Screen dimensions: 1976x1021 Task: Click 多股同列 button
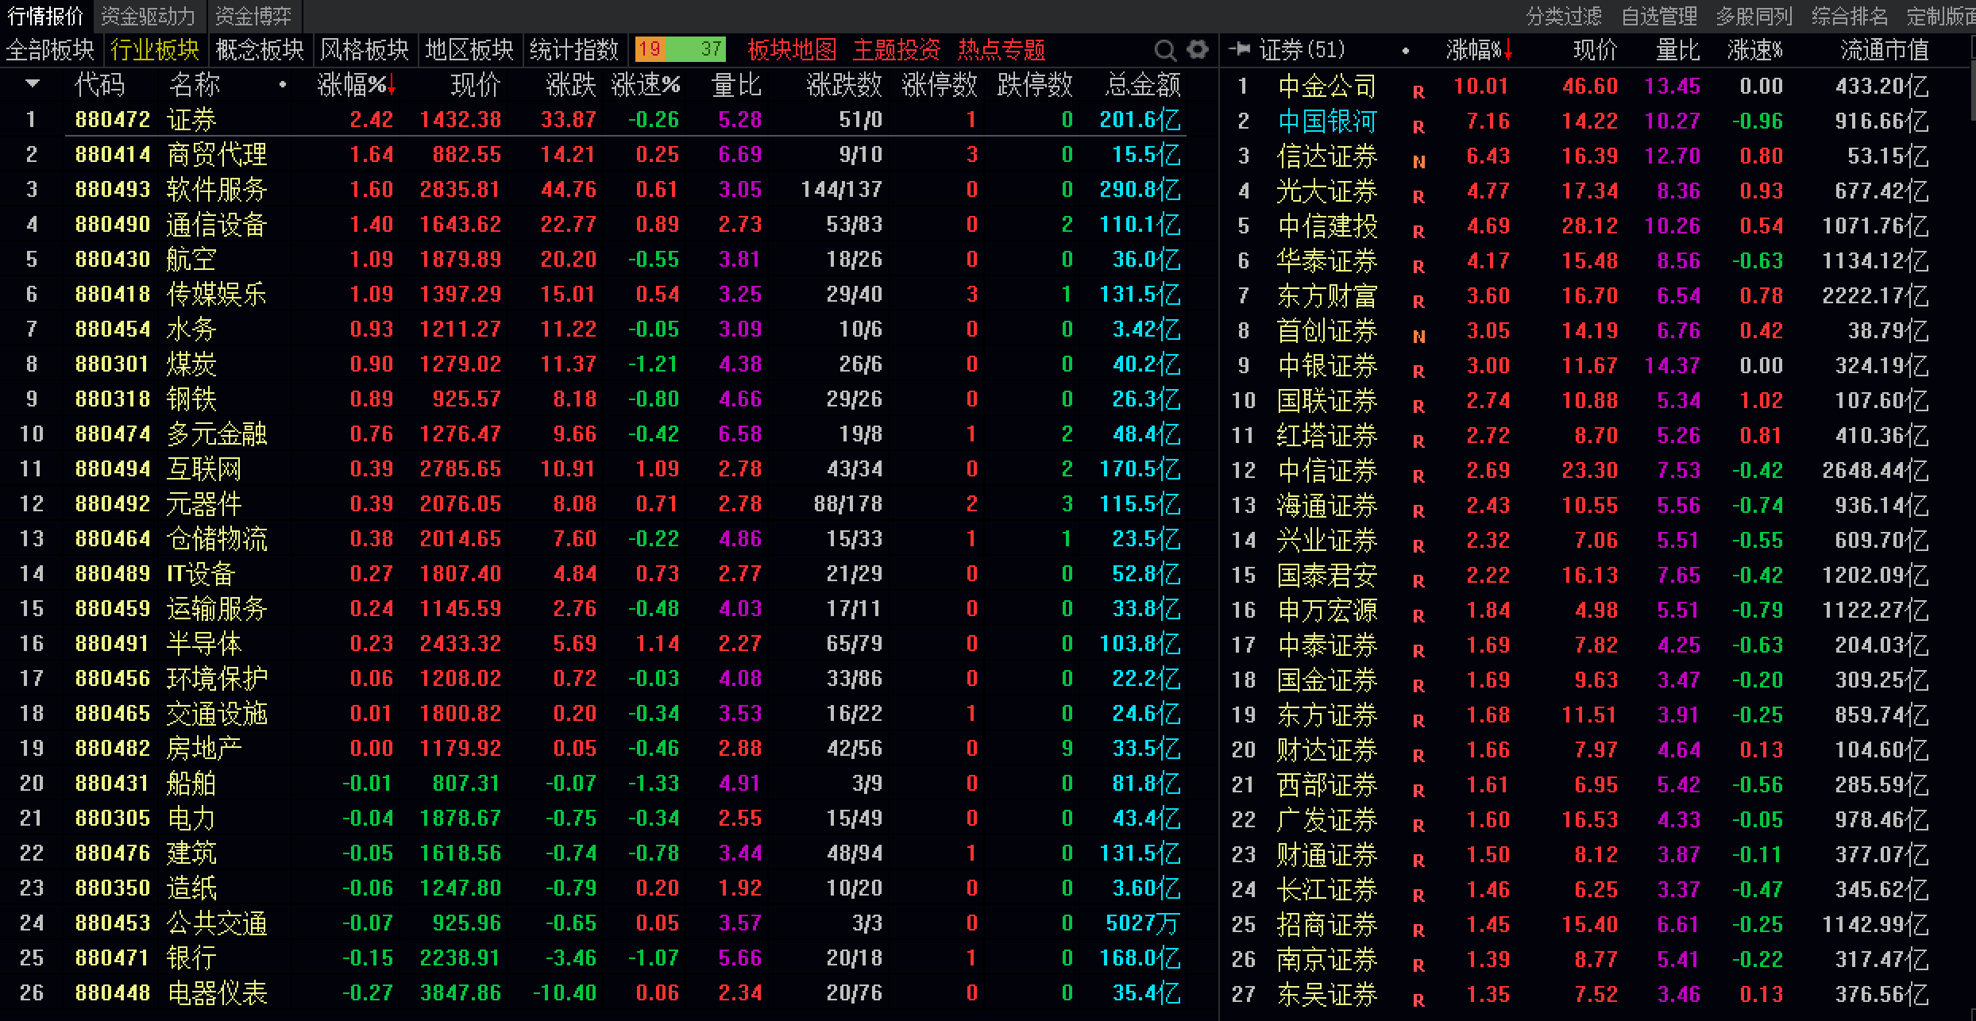(1754, 16)
